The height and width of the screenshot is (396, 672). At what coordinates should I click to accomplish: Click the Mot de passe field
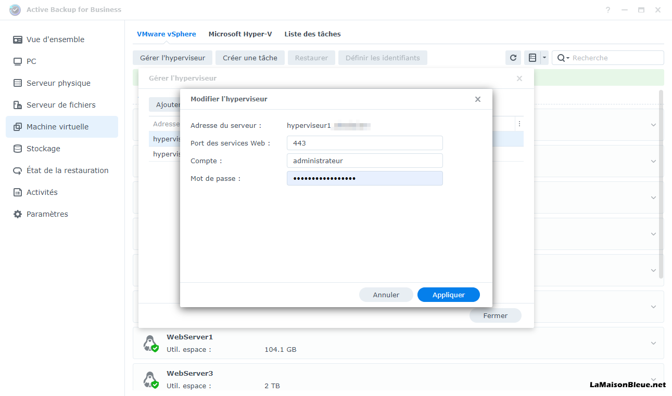click(365, 178)
